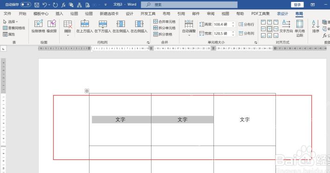Click 拆分单元格 split cells
This screenshot has width=330, height=173.
[165, 28]
